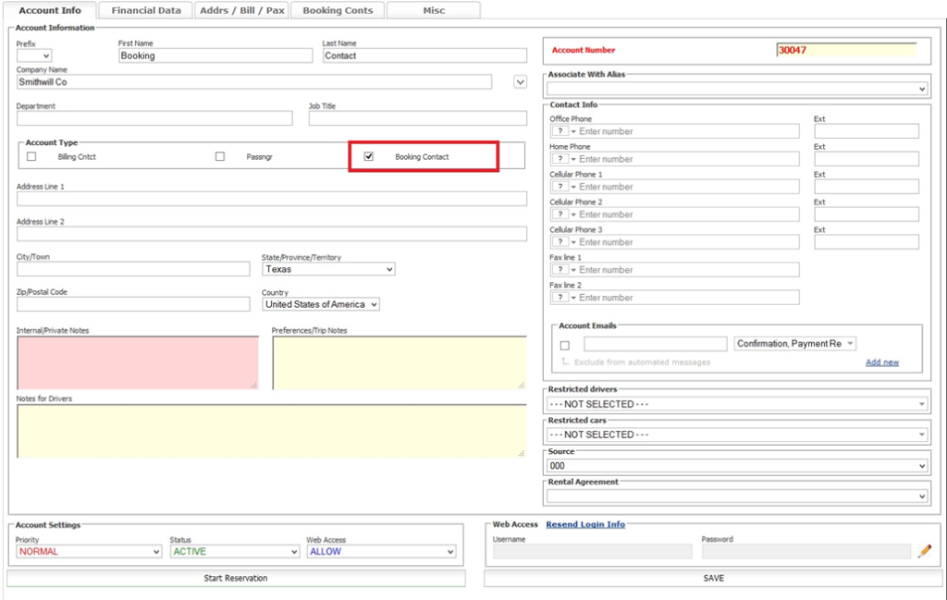
Task: Expand the Web Access dropdown set to ALLOW
Action: pyautogui.click(x=381, y=552)
